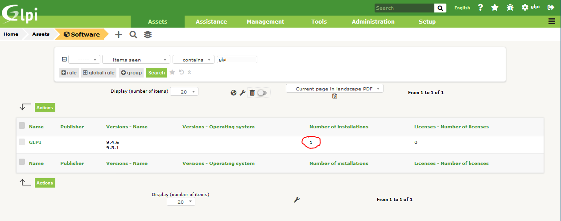Go to Assets breadcrumb
Viewport: 561px width, 221px height.
41,34
